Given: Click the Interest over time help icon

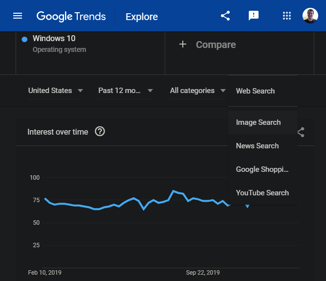Looking at the screenshot, I should [100, 132].
